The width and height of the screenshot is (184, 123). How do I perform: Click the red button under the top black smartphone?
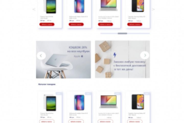coord(135,24)
